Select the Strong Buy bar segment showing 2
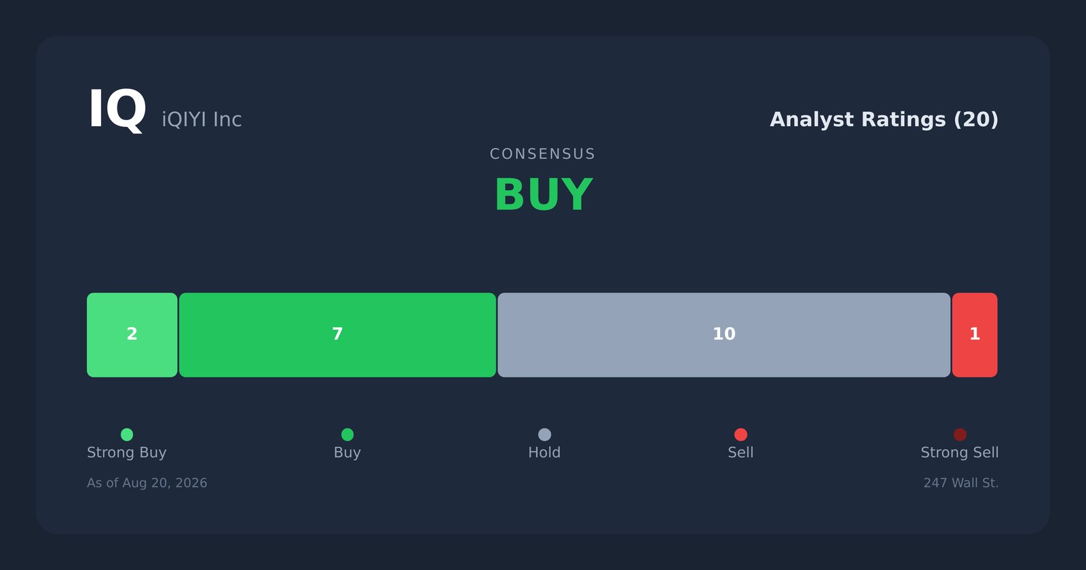Screen dimensions: 1086x570 tap(132, 335)
